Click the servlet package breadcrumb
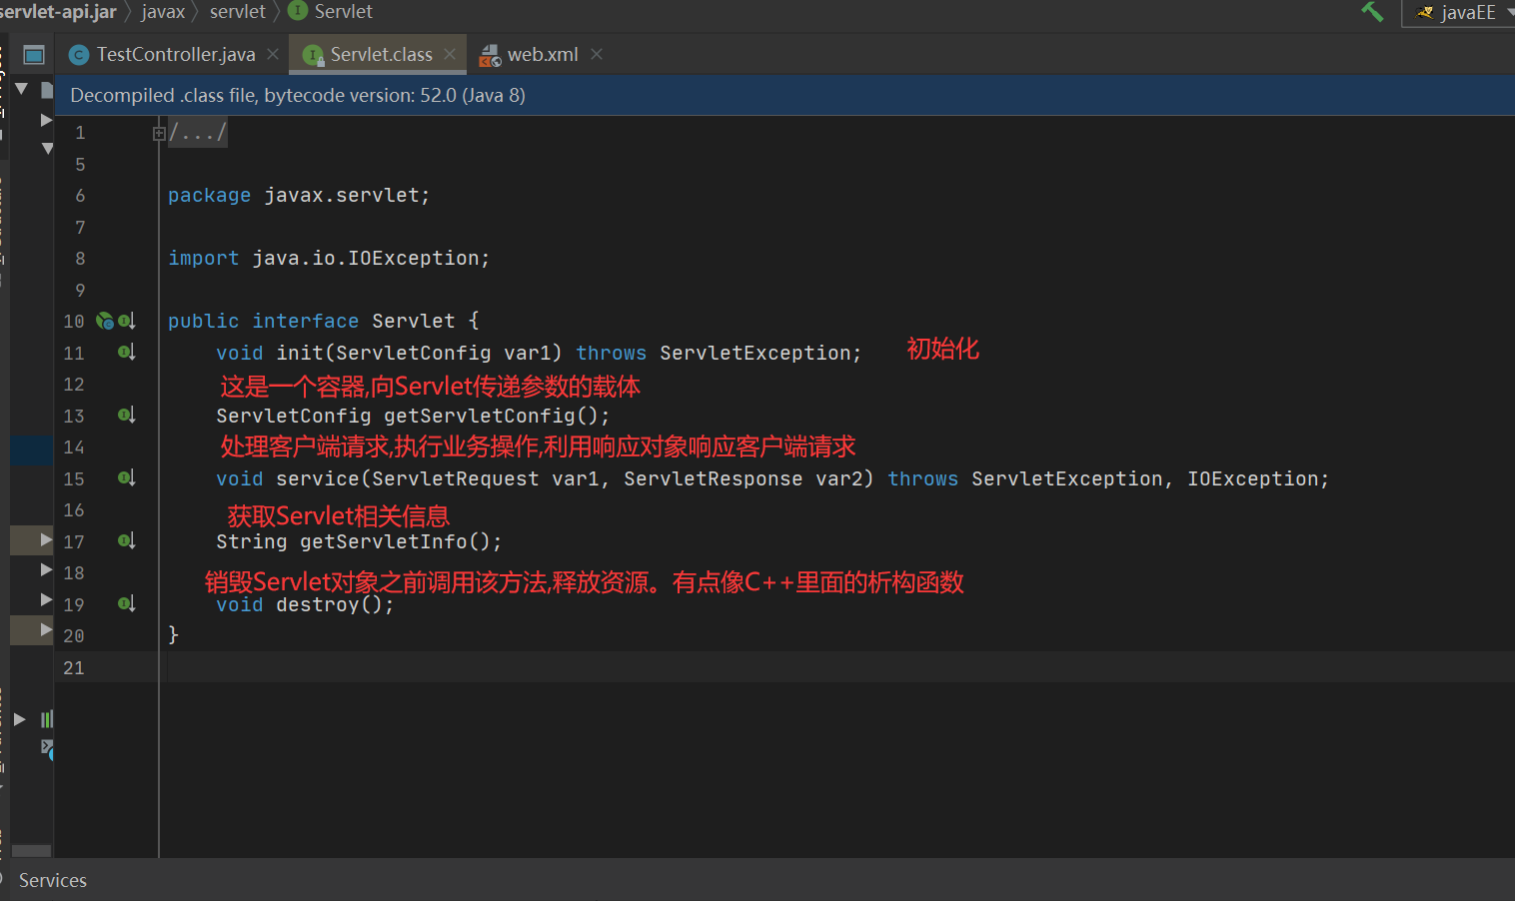 [x=238, y=12]
